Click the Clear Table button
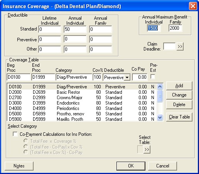 pyautogui.click(x=179, y=117)
